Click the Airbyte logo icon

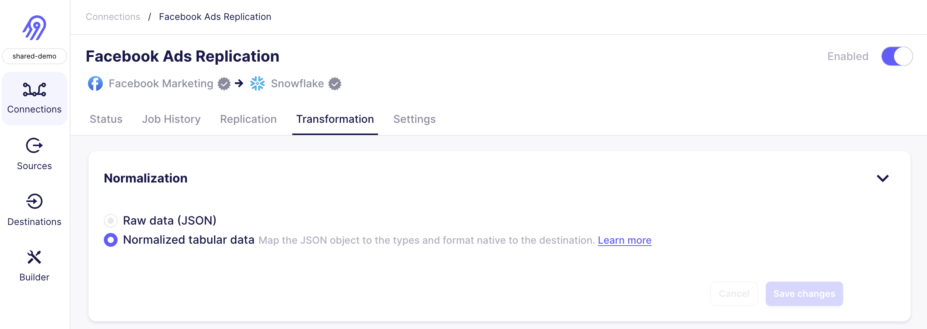tap(34, 28)
